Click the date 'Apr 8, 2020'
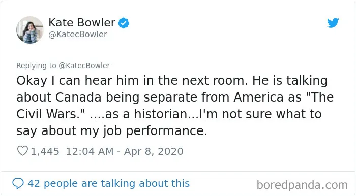Screen dimensions: 356x196 154,151
